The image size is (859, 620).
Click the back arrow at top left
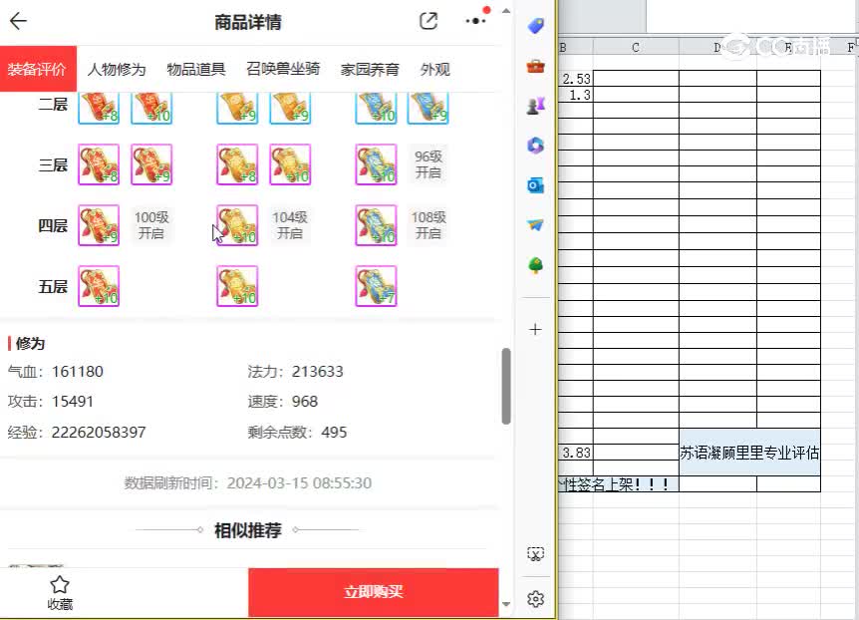18,21
